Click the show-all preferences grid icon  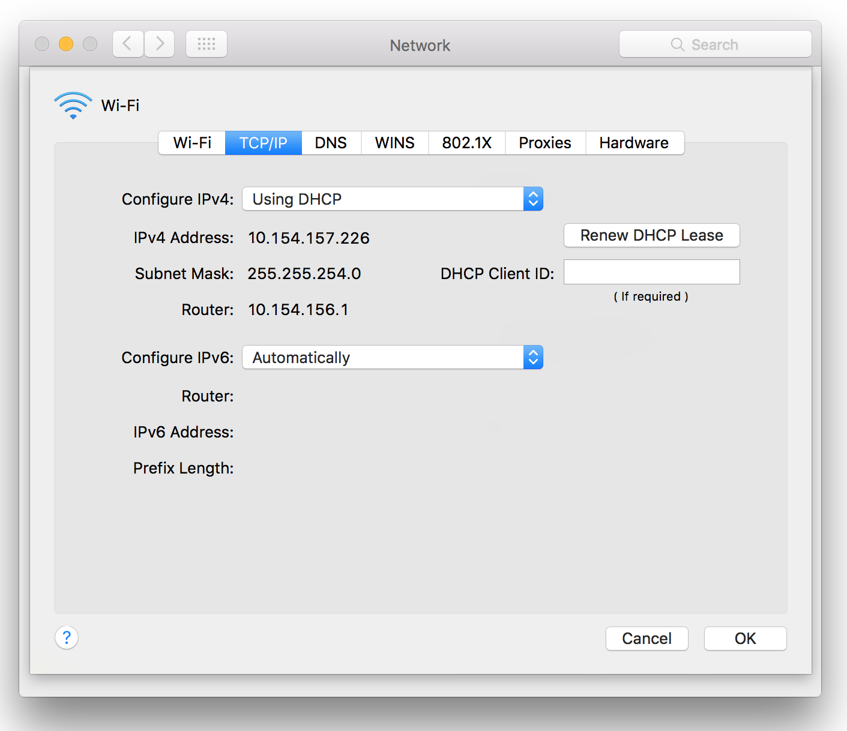point(206,43)
